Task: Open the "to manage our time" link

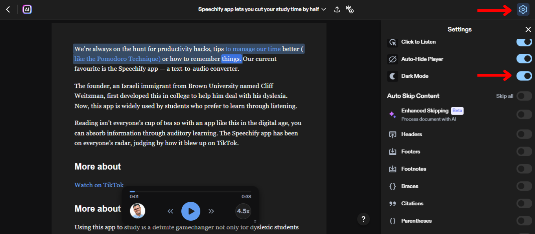Action: [253, 49]
